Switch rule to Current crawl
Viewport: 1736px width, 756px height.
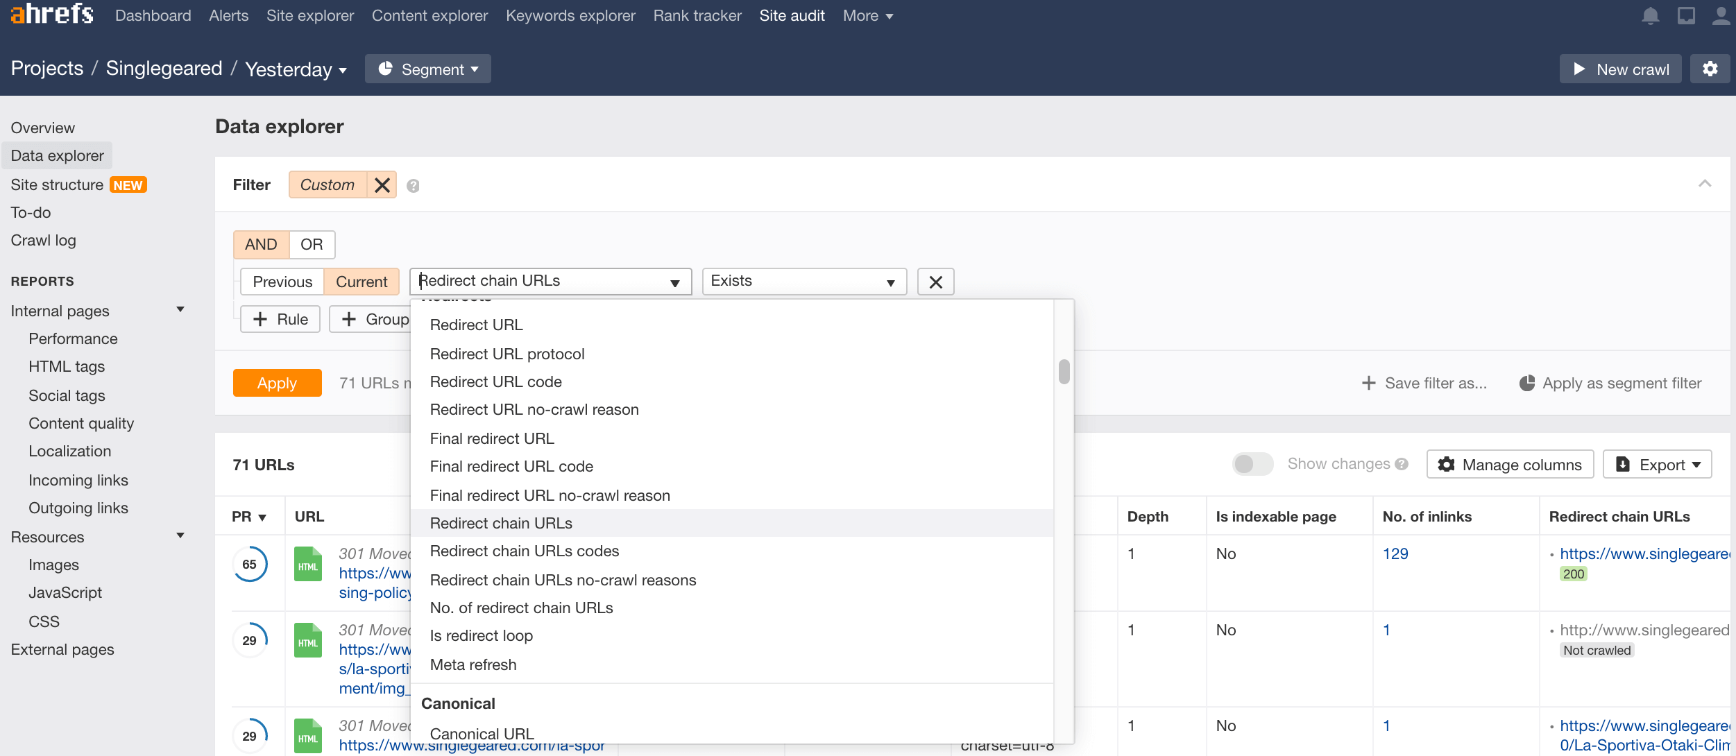tap(361, 282)
